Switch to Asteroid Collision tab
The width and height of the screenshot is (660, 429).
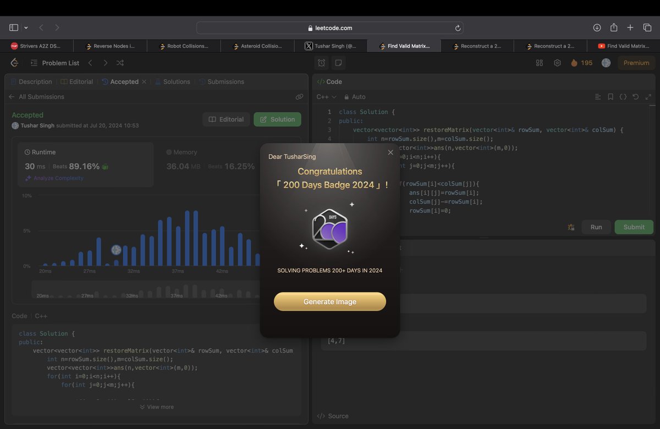(x=257, y=46)
